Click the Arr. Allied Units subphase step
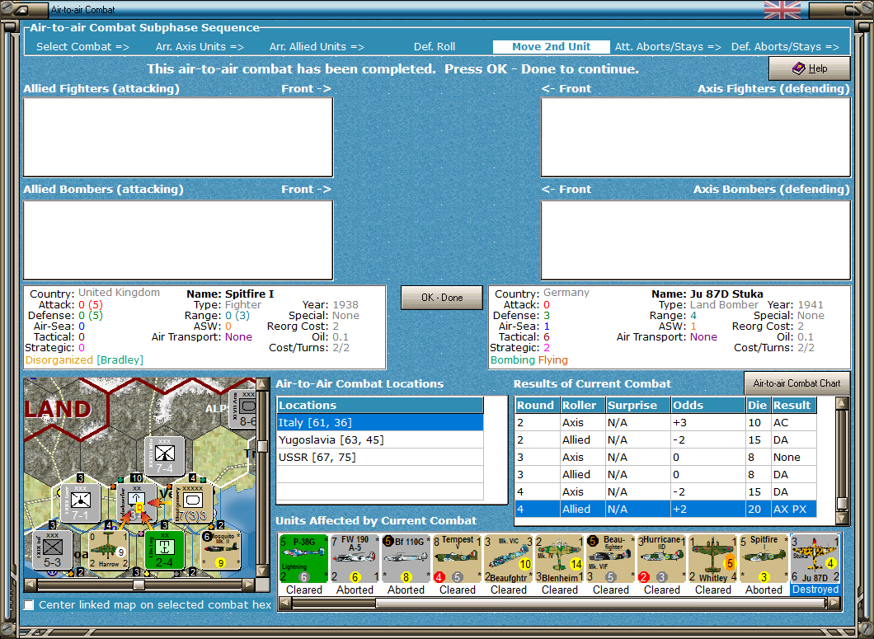The width and height of the screenshot is (874, 639). [x=317, y=47]
